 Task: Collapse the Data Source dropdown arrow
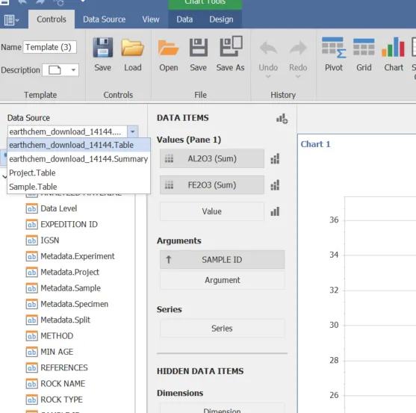[133, 131]
